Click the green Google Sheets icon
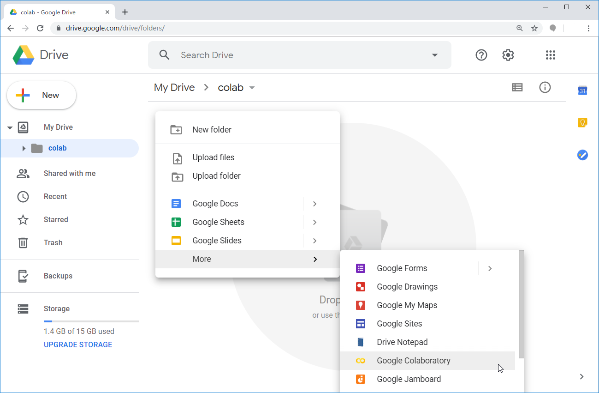This screenshot has width=599, height=393. point(176,222)
